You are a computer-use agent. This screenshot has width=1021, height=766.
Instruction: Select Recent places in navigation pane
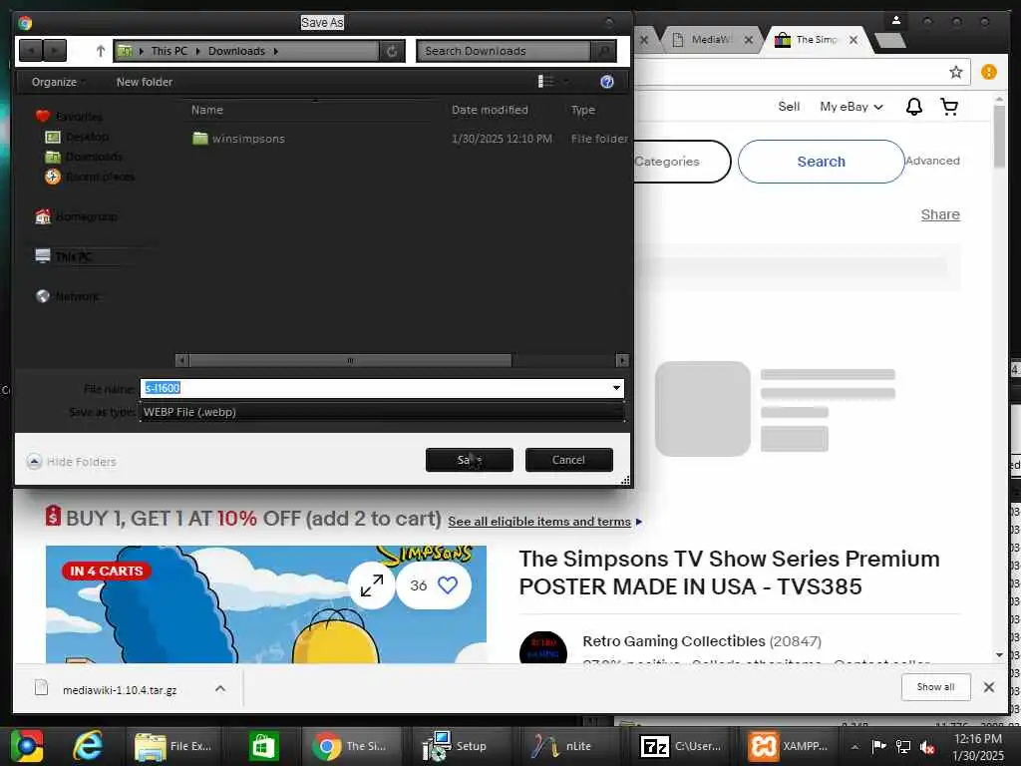coord(90,178)
